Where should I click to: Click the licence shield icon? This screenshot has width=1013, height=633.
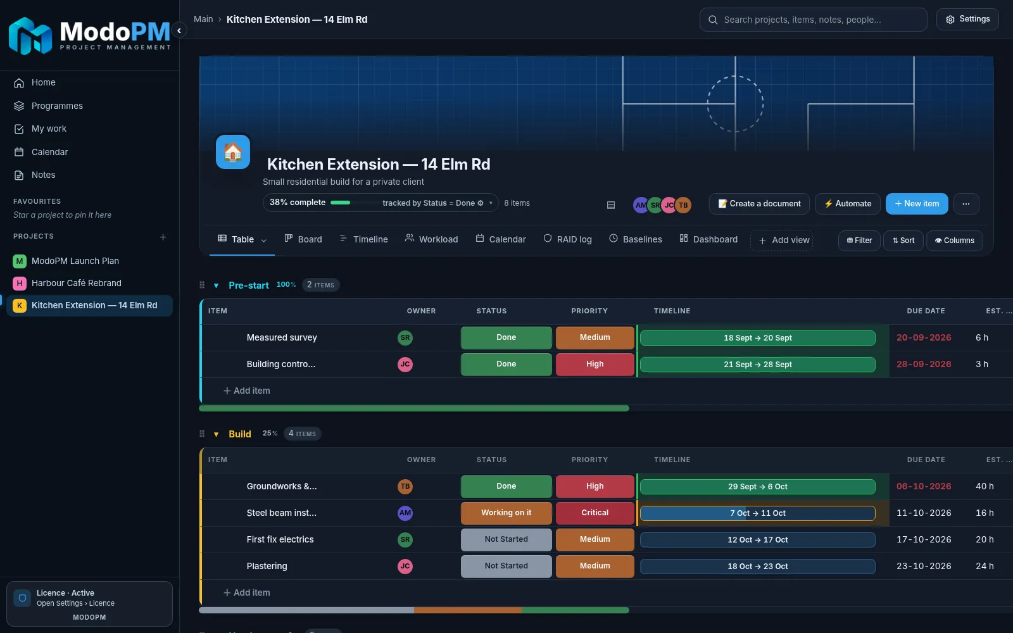tap(22, 598)
